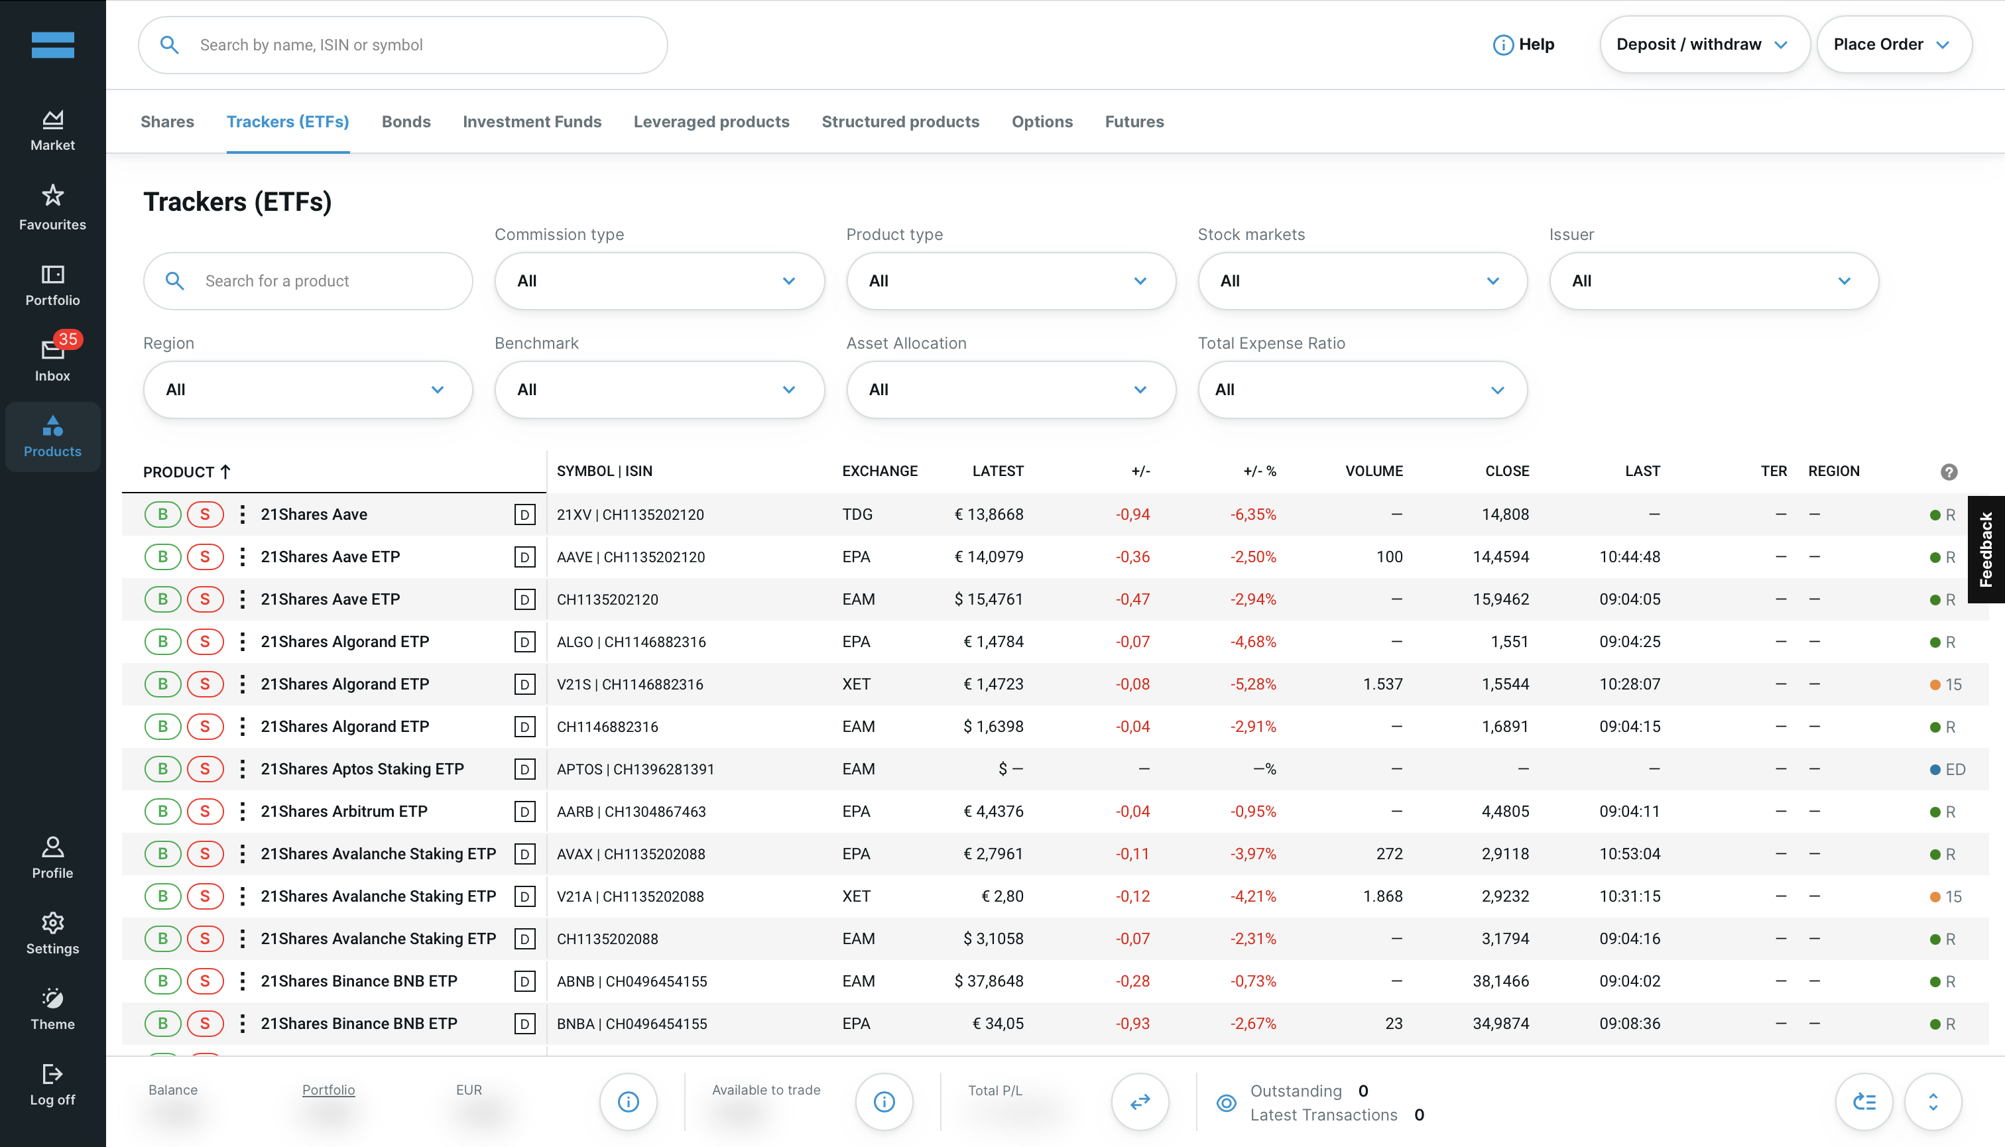Toggle PRODUCT column sort order

point(187,472)
